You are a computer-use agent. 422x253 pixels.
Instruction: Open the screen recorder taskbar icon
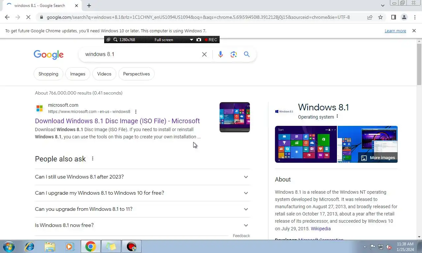tap(131, 246)
